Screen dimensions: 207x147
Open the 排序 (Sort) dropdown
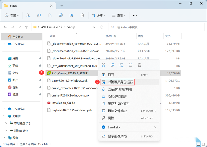(99, 15)
